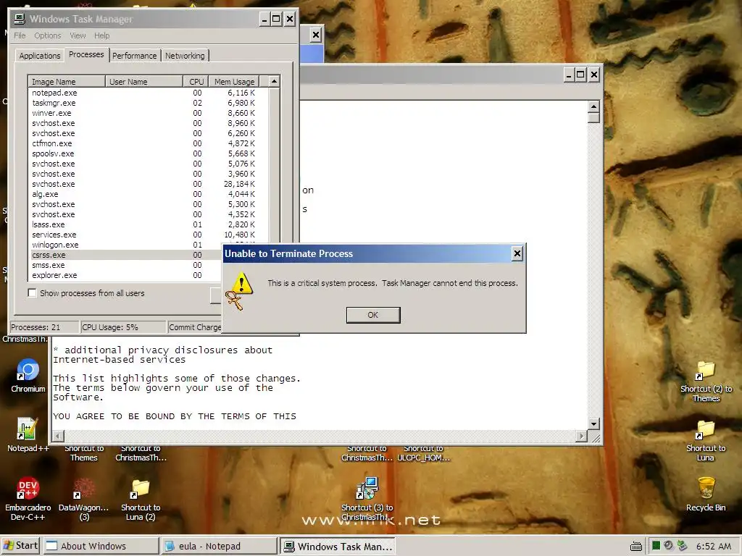
Task: Click Processes: 21 status bar entry
Action: click(44, 327)
